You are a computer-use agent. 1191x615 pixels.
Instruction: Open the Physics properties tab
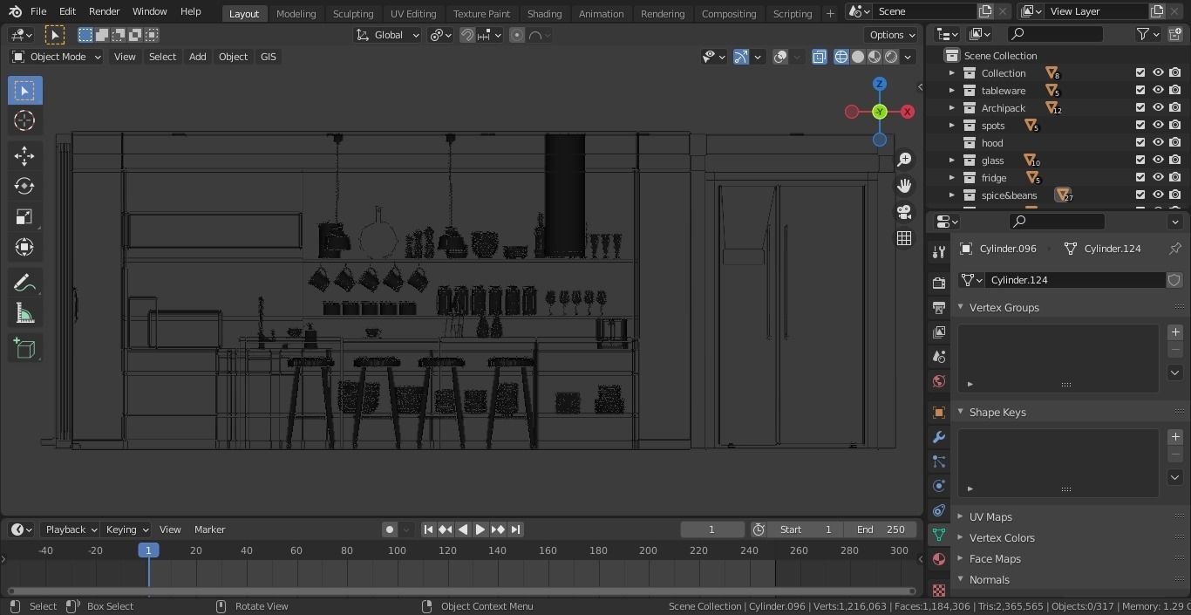point(939,486)
